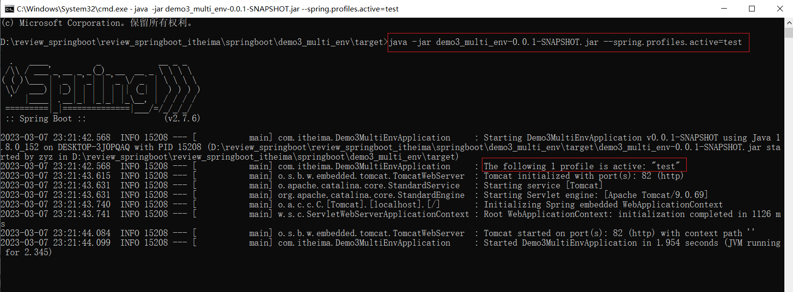Click the cmd icon in title bar
The image size is (793, 292).
[x=9, y=9]
